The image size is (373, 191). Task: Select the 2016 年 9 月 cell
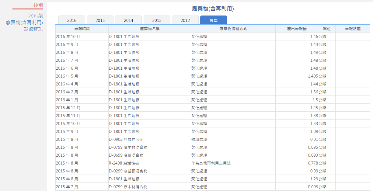point(82,44)
